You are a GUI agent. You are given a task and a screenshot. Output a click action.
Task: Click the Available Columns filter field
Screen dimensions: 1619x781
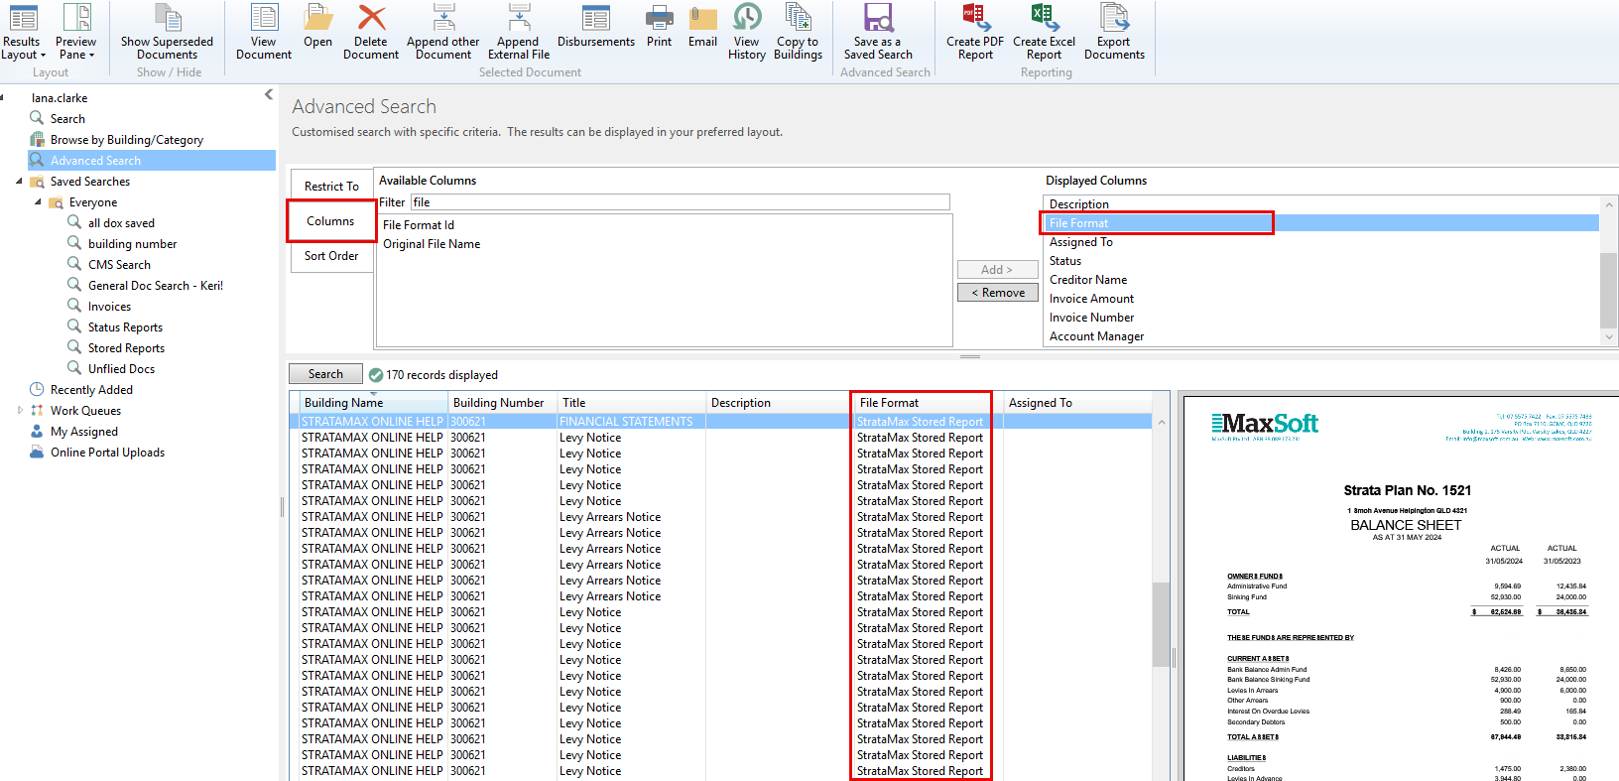[x=680, y=202]
